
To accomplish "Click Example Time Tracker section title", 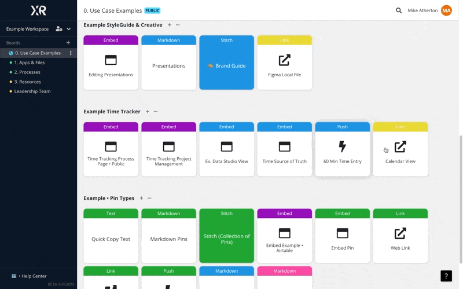I will click(112, 112).
